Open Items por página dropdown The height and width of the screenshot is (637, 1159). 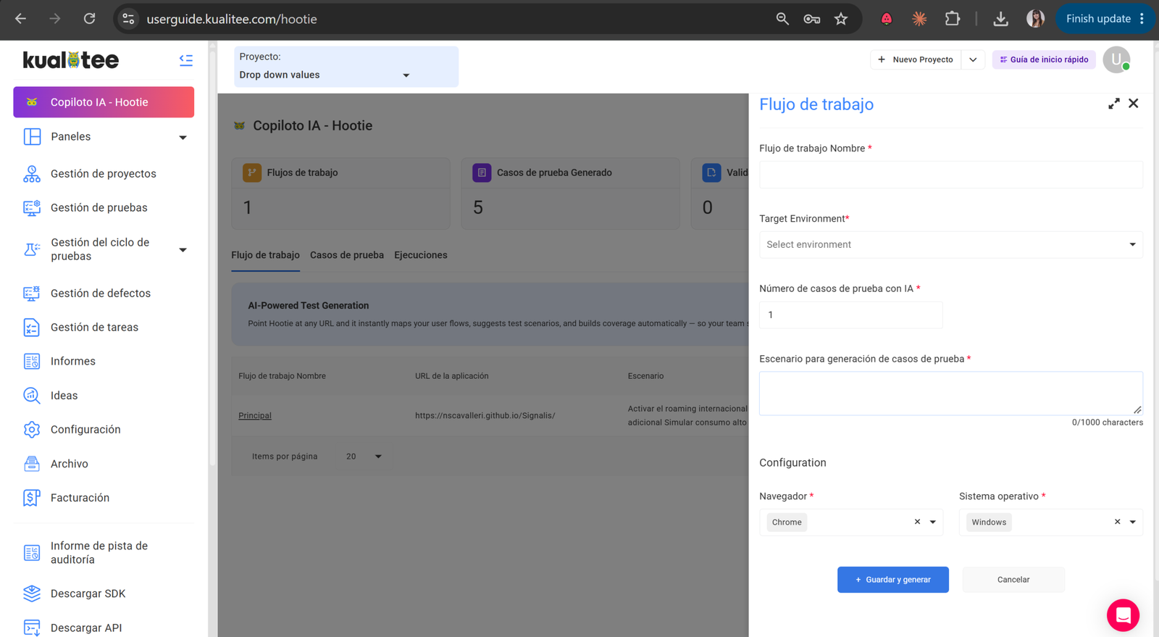(363, 457)
